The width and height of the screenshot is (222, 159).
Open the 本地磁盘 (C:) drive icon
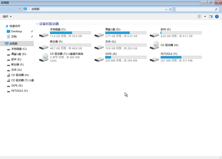click(44, 34)
